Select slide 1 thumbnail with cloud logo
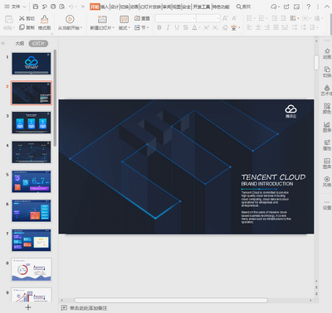 point(32,64)
